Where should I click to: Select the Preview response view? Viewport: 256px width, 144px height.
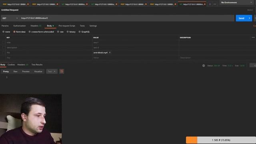(x=26, y=72)
